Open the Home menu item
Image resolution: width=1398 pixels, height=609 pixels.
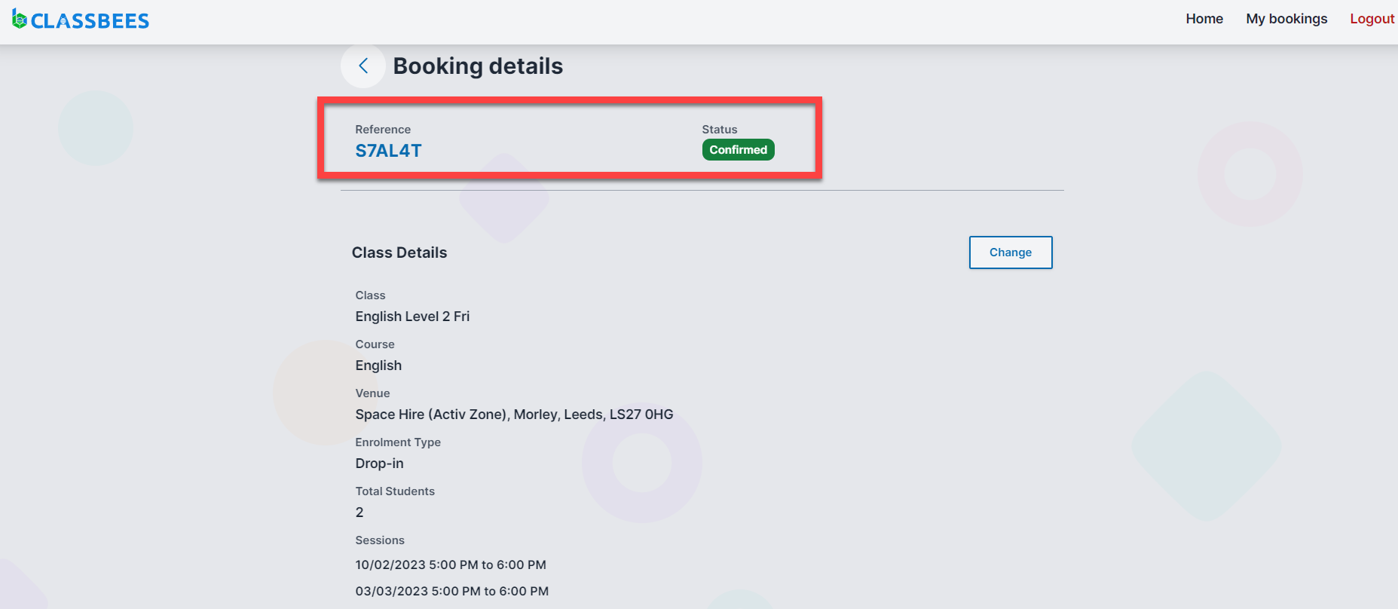pos(1204,19)
